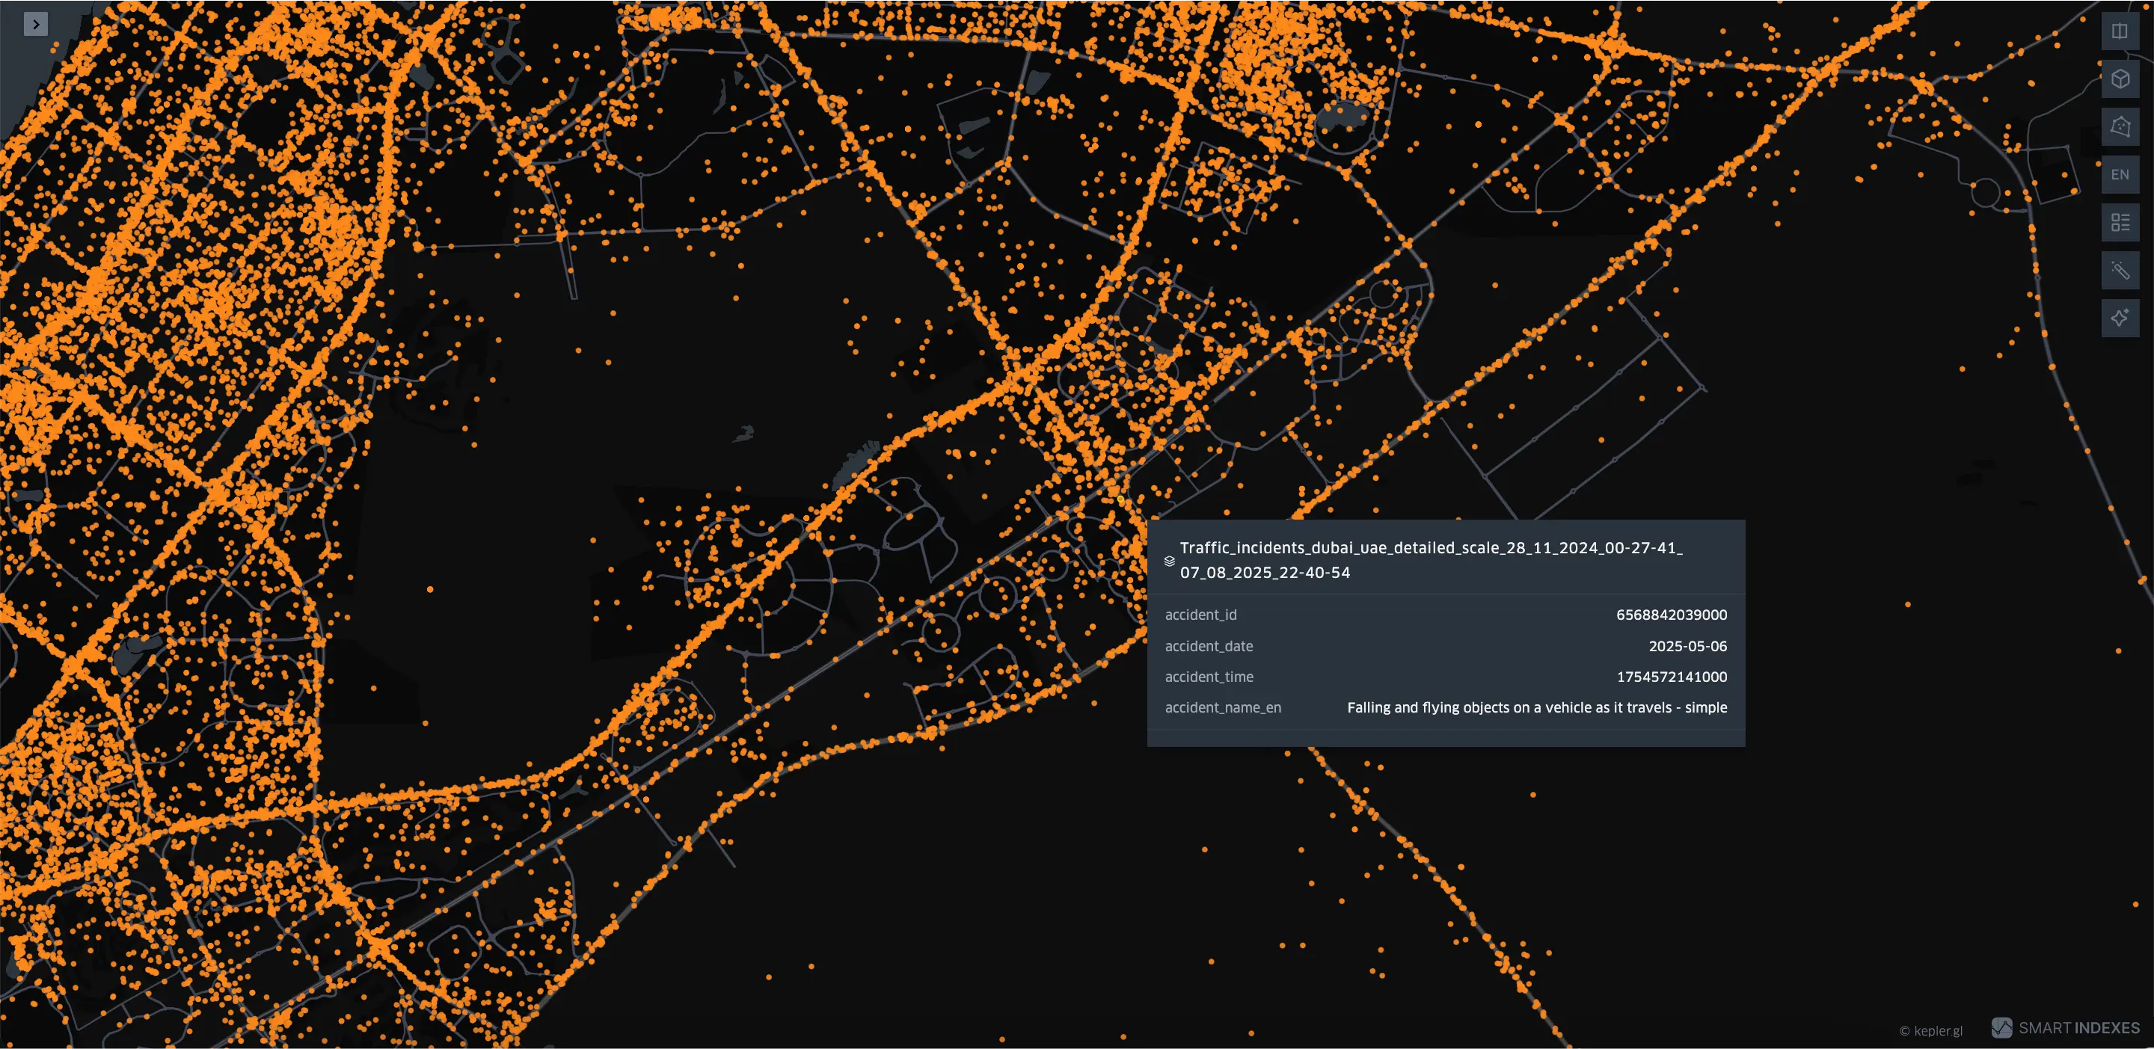This screenshot has width=2154, height=1049.
Task: Switch to split map view
Action: (2119, 31)
